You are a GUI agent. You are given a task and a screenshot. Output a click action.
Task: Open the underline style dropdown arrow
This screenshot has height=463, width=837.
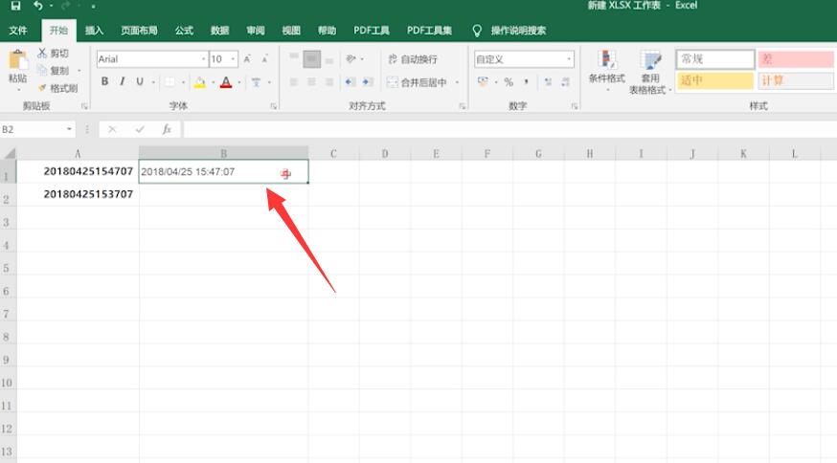(x=152, y=82)
